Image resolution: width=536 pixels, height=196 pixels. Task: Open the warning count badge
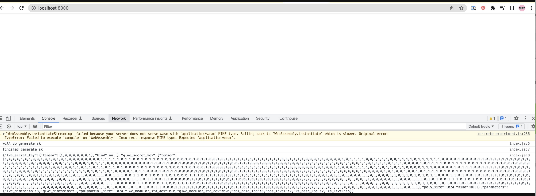tap(492, 118)
